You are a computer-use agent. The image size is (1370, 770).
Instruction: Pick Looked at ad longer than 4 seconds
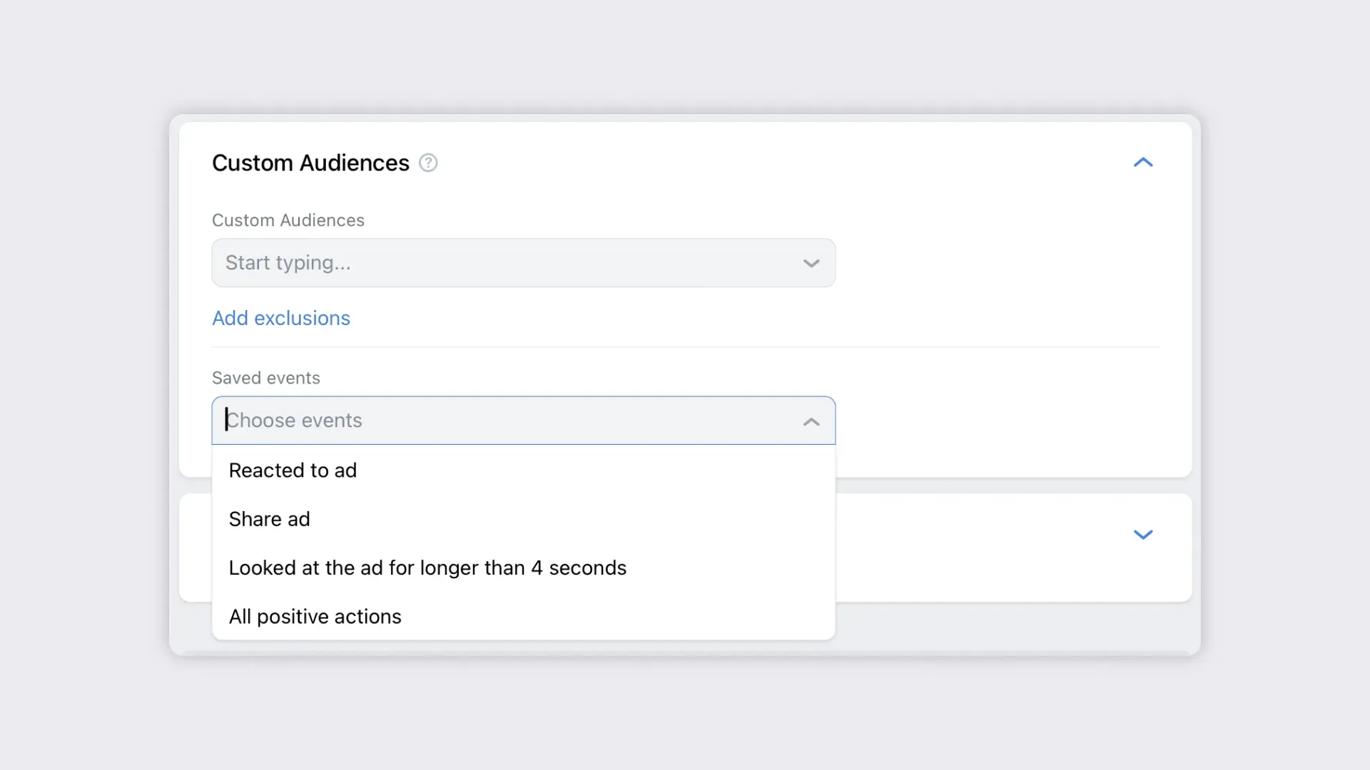pos(427,568)
